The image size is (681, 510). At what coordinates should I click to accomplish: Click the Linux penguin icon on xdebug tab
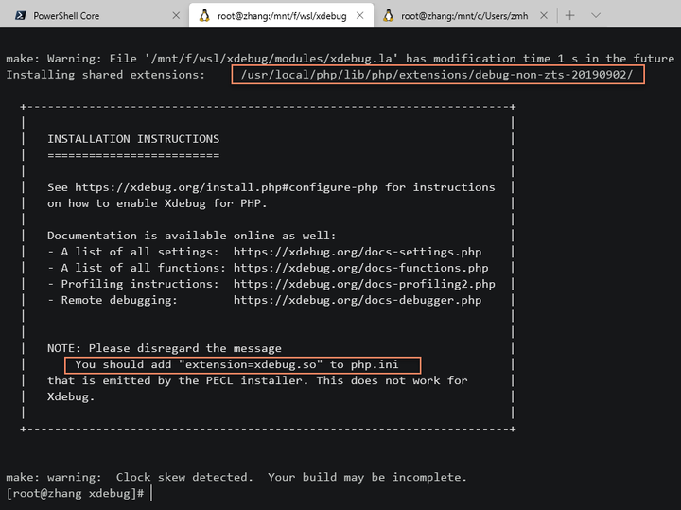pos(204,16)
